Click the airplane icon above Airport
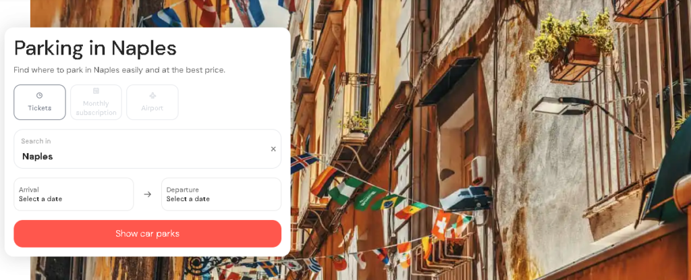This screenshot has width=691, height=280. click(x=153, y=95)
